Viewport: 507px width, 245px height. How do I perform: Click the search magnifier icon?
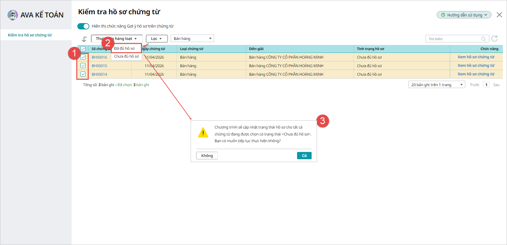tap(483, 39)
